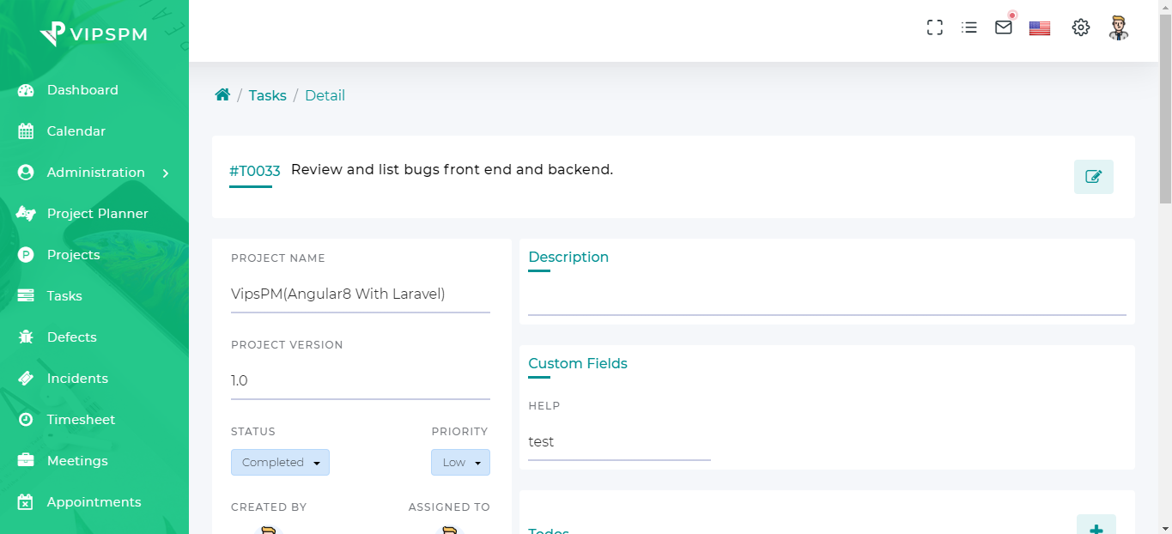Expand the Administration sidebar menu
1172x534 pixels.
[94, 173]
